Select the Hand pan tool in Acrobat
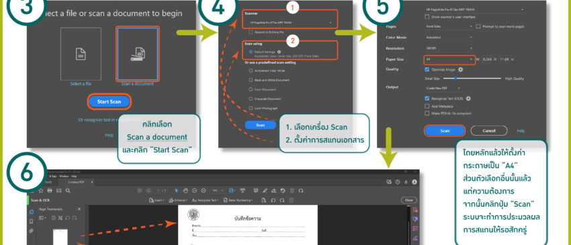This screenshot has height=245, width=571. (185, 191)
